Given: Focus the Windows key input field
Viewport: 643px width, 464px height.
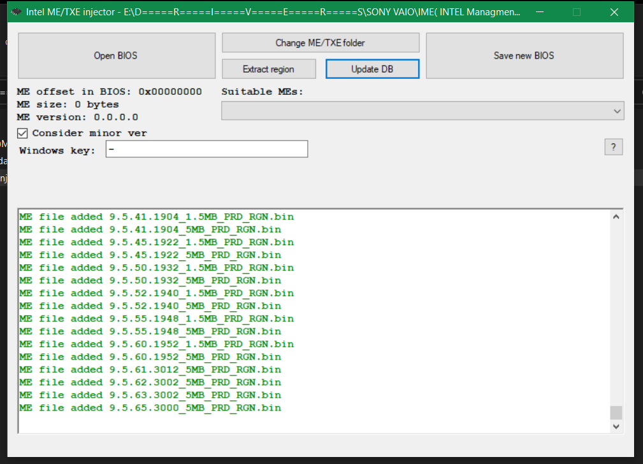Looking at the screenshot, I should [206, 149].
